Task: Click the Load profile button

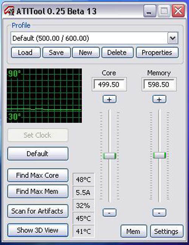Action: point(26,53)
